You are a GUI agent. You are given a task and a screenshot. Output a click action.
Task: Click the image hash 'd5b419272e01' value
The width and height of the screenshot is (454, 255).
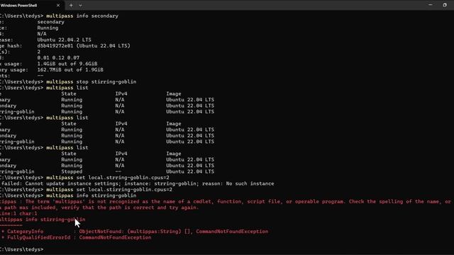coord(55,45)
